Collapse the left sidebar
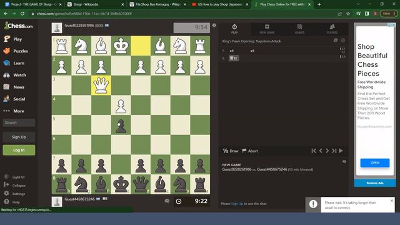 click(x=14, y=185)
